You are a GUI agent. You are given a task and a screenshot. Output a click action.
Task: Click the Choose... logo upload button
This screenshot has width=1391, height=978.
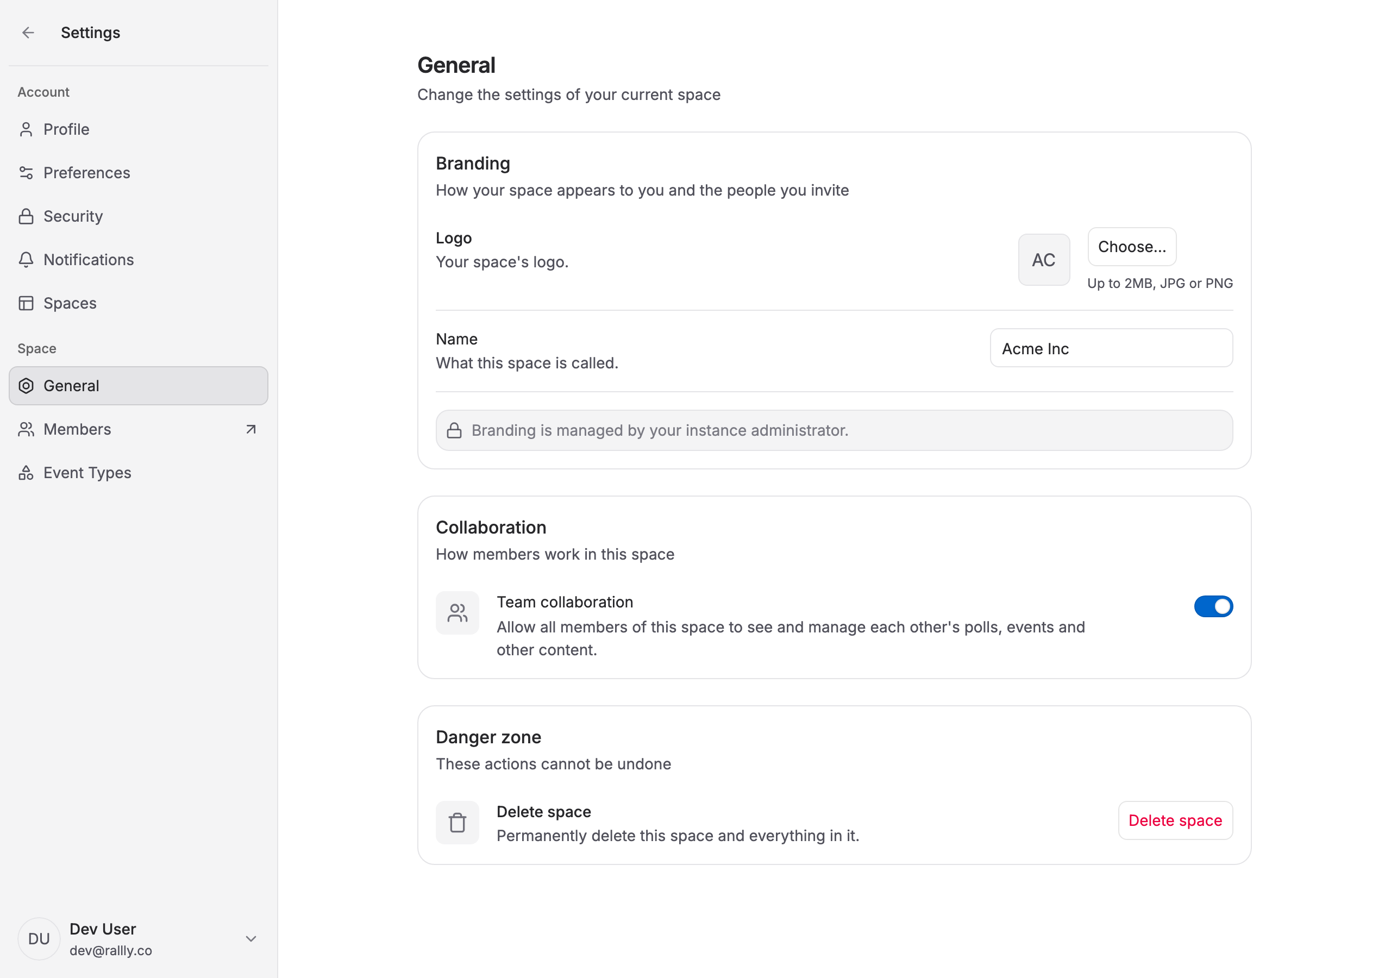[x=1132, y=247]
